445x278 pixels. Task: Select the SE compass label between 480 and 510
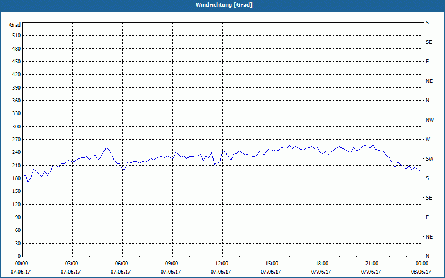point(429,42)
